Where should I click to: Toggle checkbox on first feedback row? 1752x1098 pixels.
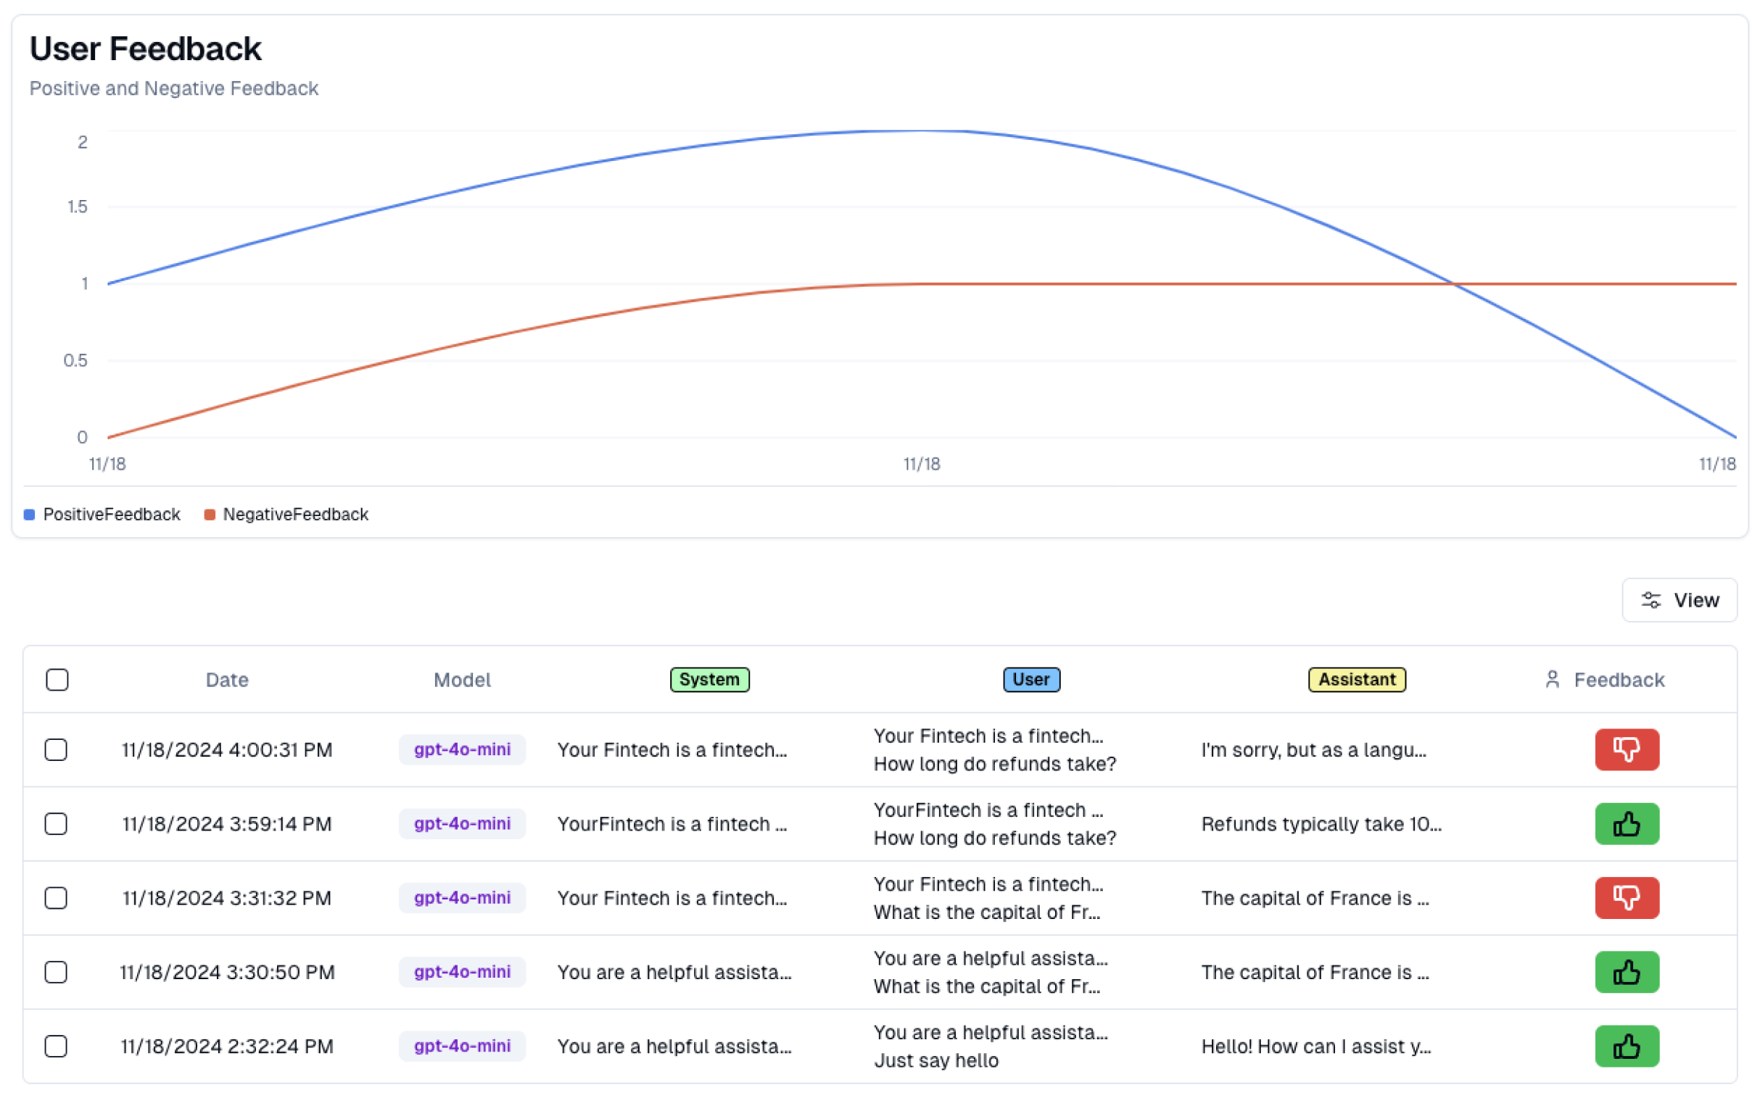click(57, 749)
